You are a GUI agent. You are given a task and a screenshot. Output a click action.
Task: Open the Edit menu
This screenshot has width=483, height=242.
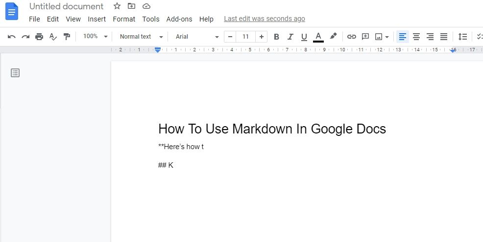pyautogui.click(x=53, y=19)
